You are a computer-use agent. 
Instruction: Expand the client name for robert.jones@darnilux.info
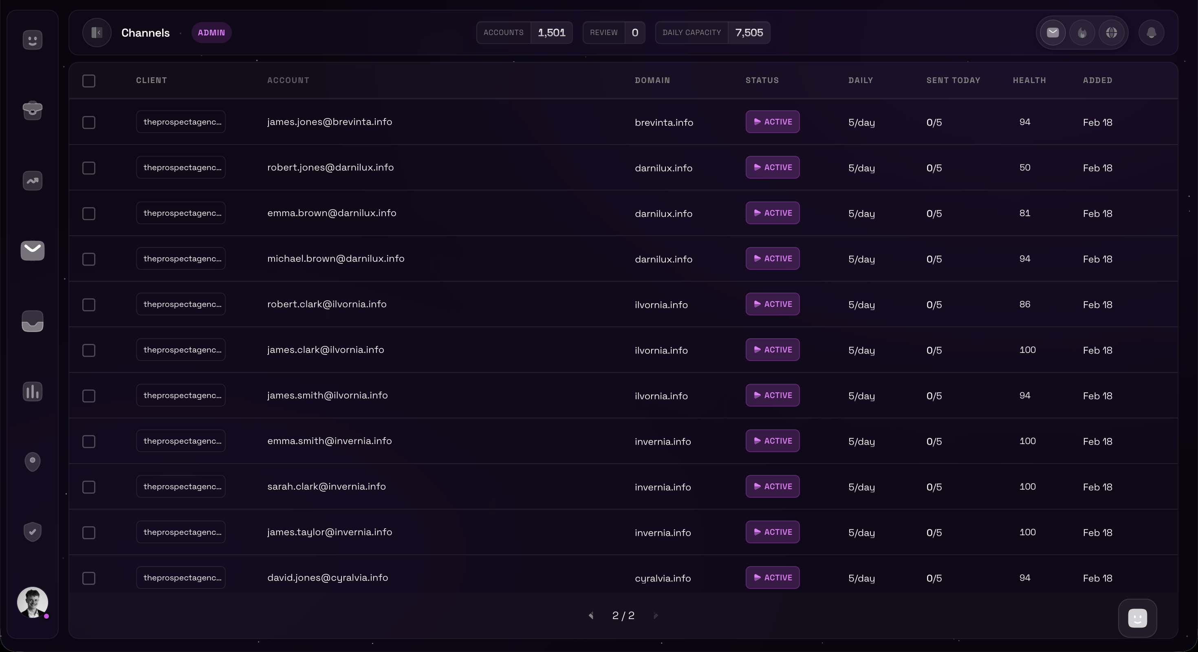tap(181, 167)
